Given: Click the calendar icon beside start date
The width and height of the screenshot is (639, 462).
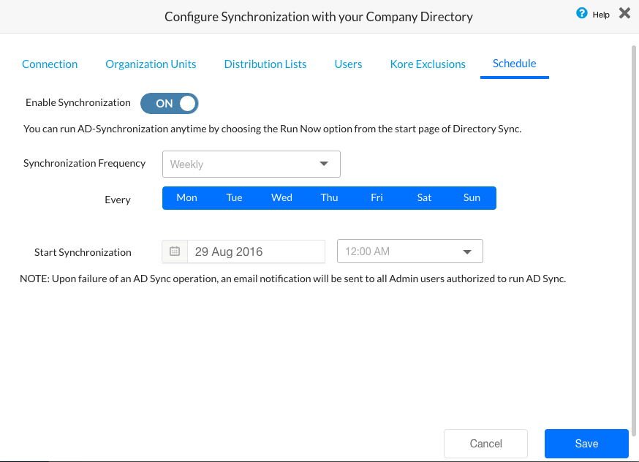Looking at the screenshot, I should tap(175, 251).
